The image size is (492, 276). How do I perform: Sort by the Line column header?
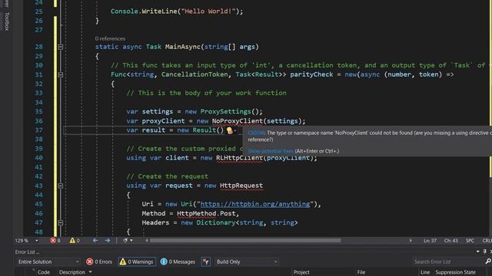(425, 272)
